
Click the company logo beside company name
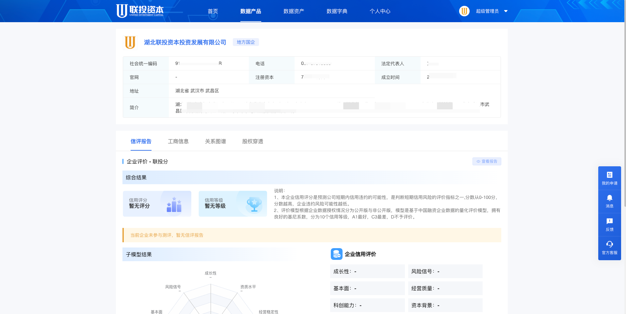coord(130,42)
